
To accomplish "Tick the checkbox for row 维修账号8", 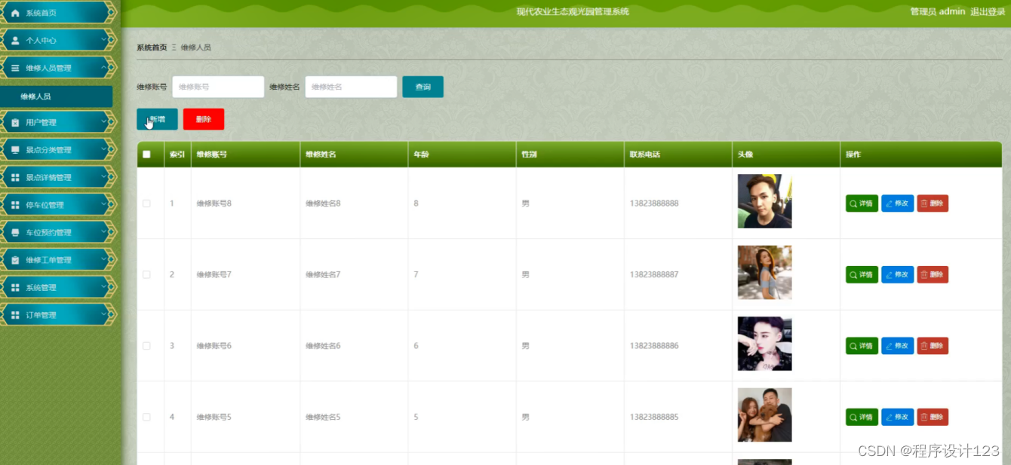I will 146,203.
